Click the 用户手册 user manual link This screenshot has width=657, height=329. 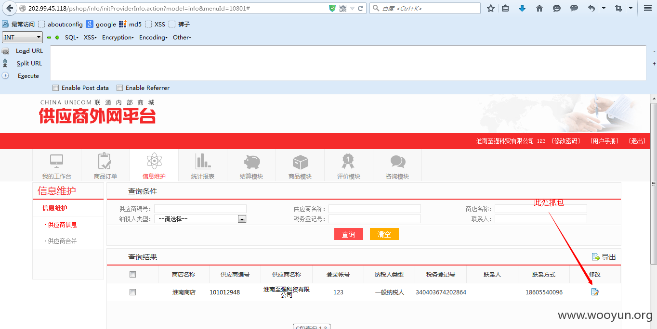point(604,141)
